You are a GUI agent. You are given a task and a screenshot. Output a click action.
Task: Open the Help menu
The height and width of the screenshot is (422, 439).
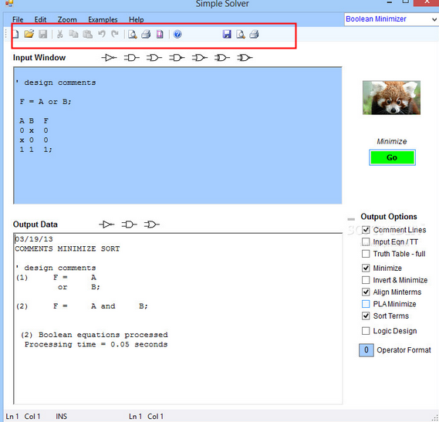[137, 19]
